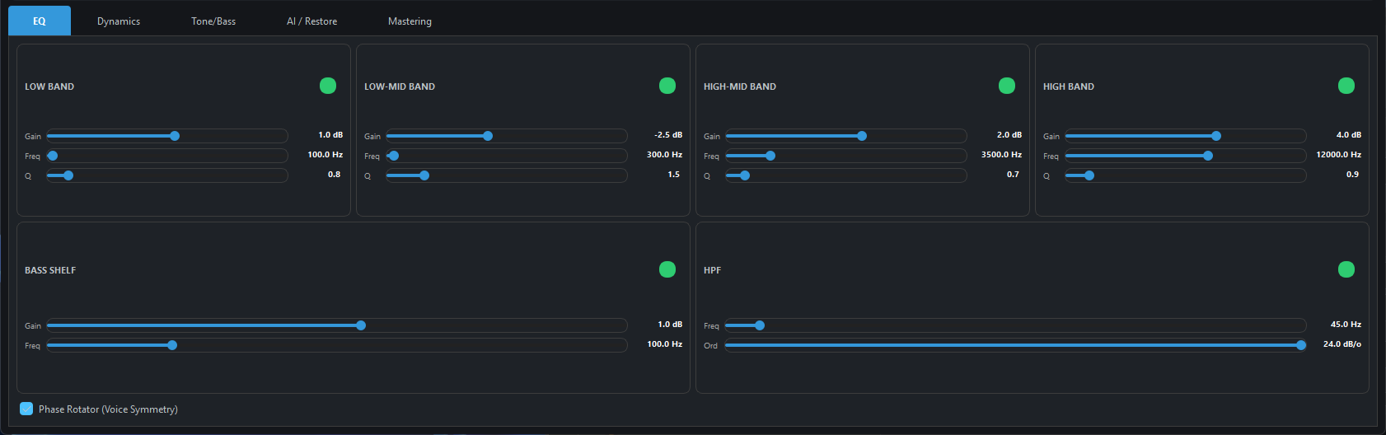Click the LOW BAND heading
The width and height of the screenshot is (1386, 435).
point(49,87)
